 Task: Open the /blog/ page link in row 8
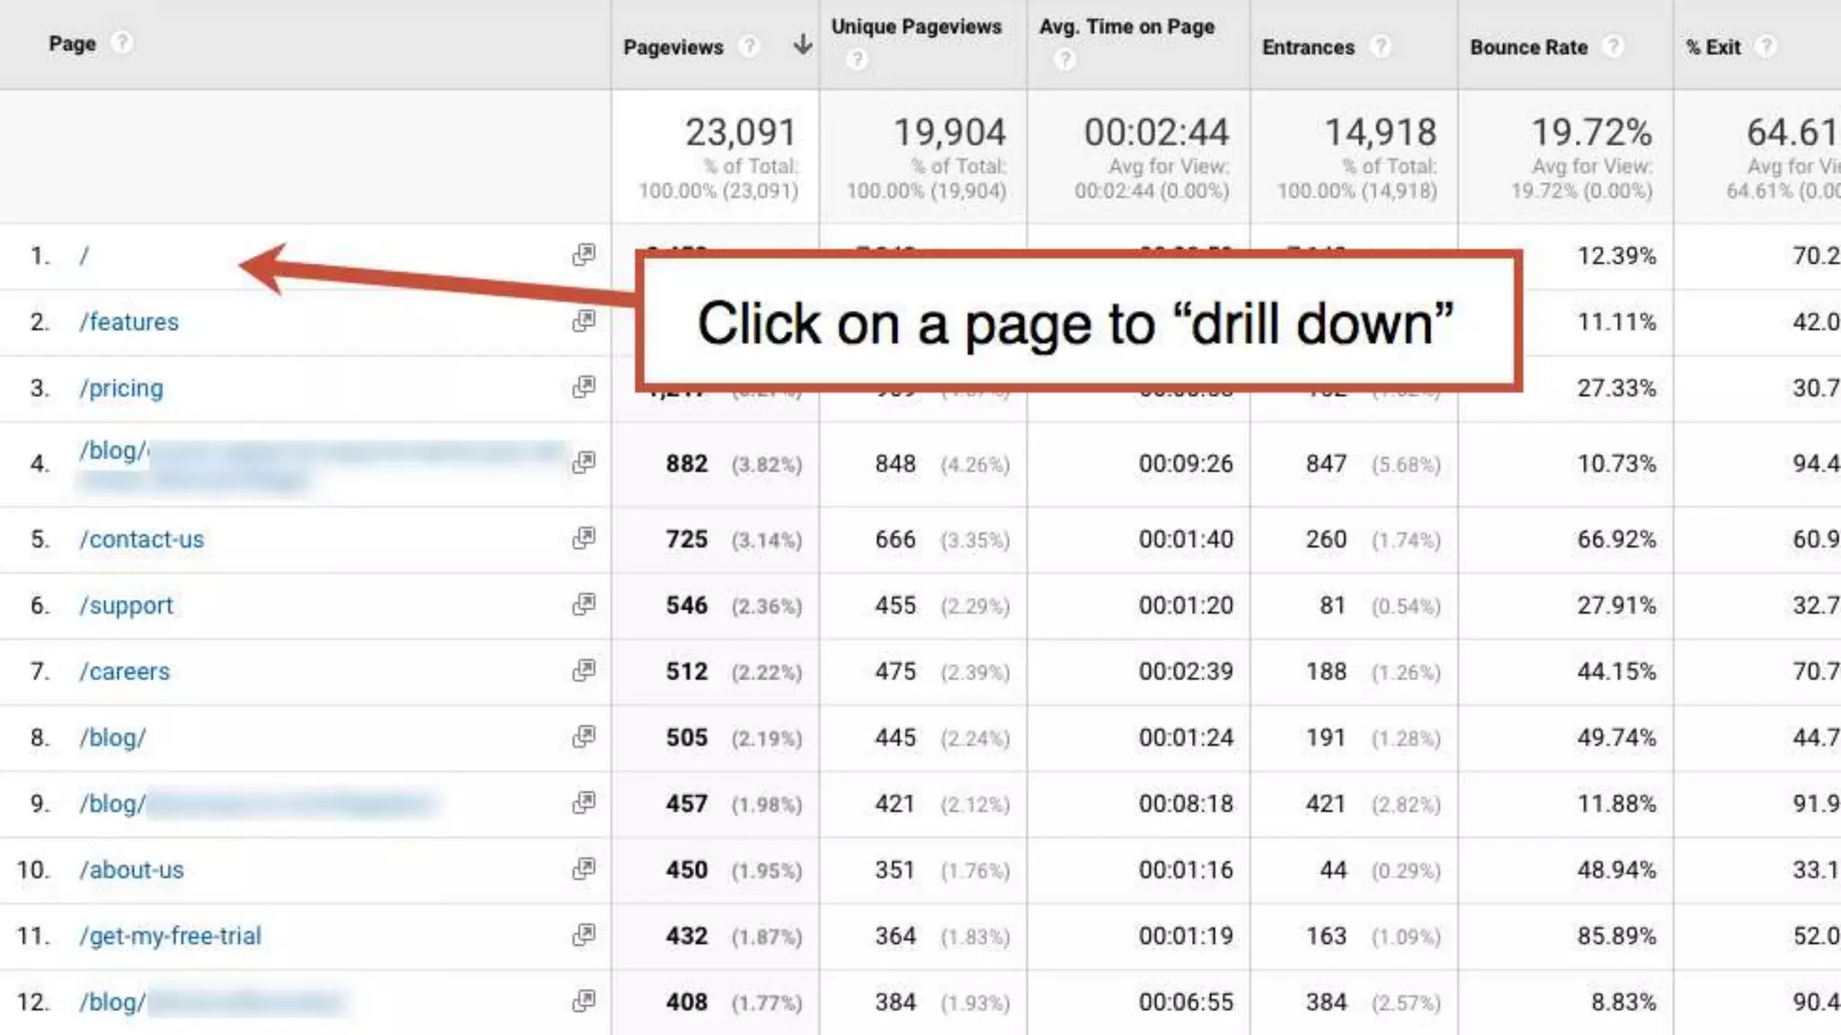tap(112, 738)
